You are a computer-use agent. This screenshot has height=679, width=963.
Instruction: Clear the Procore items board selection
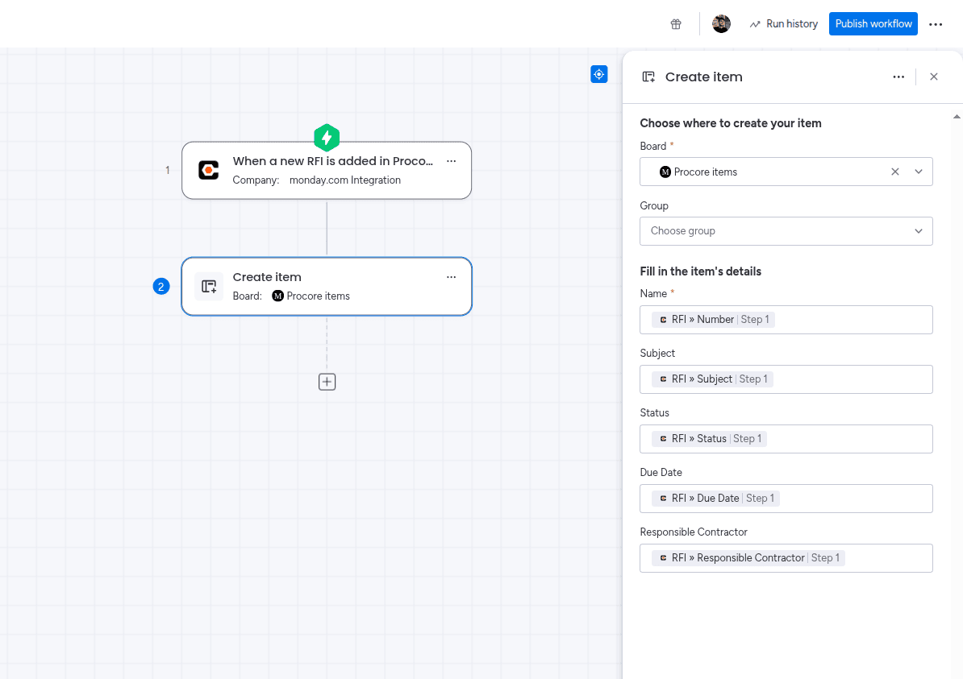(x=894, y=172)
